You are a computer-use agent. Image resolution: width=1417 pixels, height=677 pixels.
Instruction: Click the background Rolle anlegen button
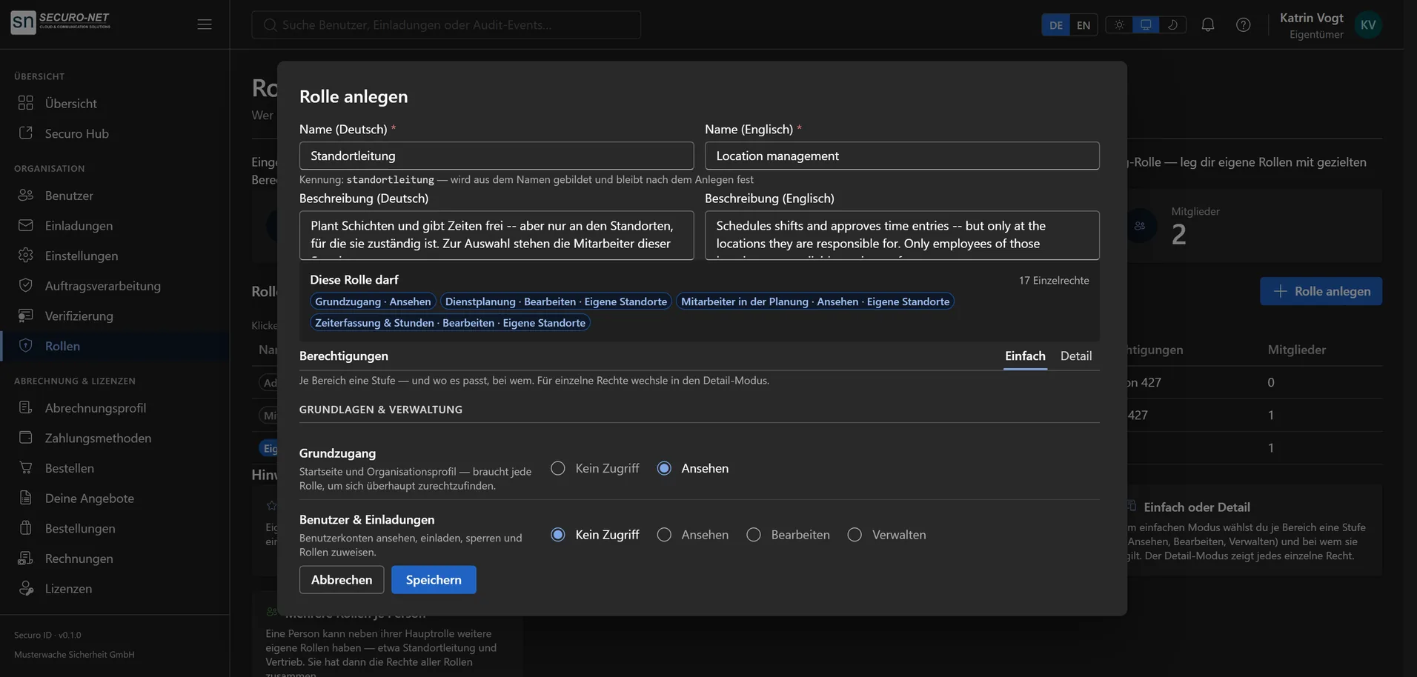1321,291
